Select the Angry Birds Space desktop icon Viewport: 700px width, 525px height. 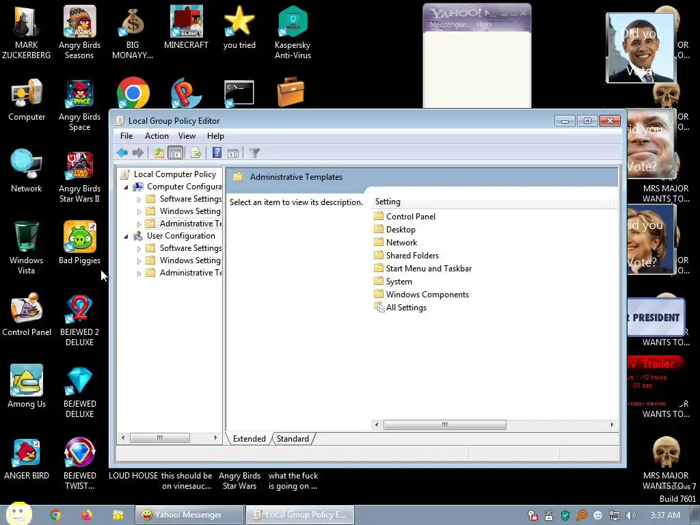[79, 105]
